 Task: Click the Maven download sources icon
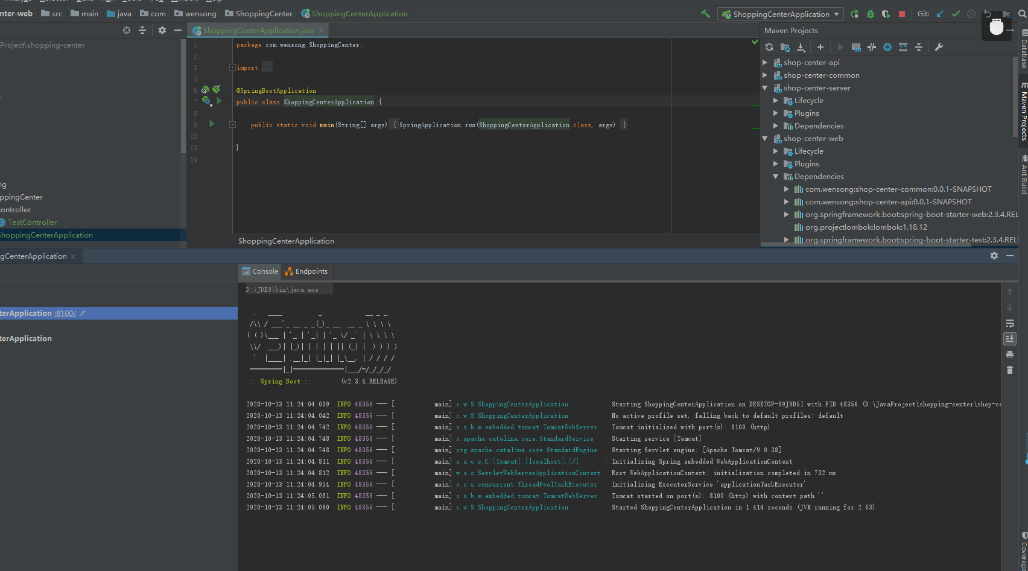coord(801,47)
